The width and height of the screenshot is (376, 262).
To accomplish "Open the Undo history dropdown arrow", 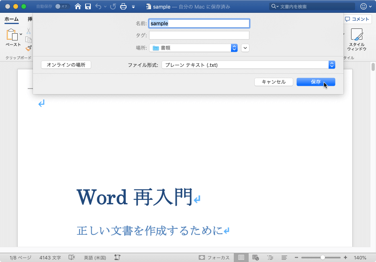I will [x=105, y=7].
